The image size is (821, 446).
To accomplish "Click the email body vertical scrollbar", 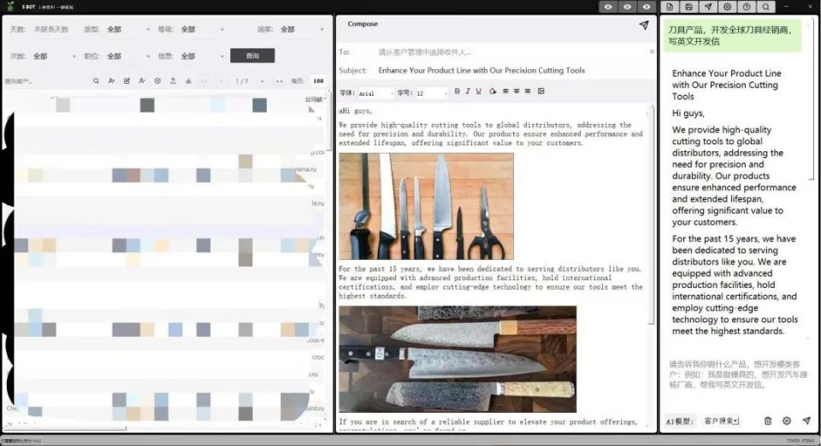I will (652, 215).
